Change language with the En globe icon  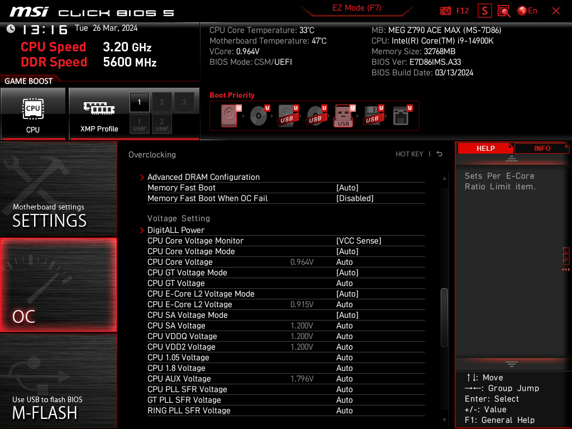[527, 11]
